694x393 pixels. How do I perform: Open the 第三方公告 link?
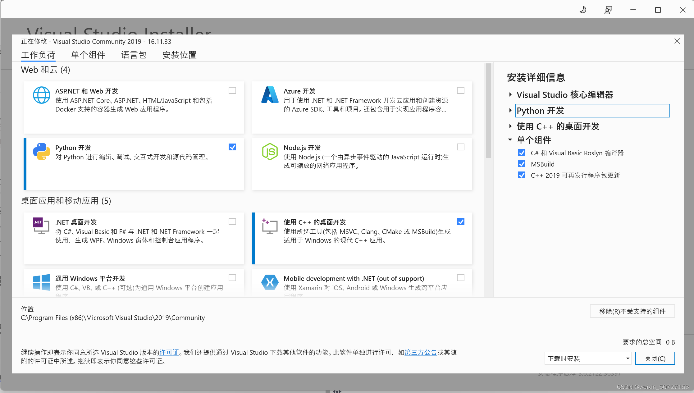pyautogui.click(x=421, y=352)
